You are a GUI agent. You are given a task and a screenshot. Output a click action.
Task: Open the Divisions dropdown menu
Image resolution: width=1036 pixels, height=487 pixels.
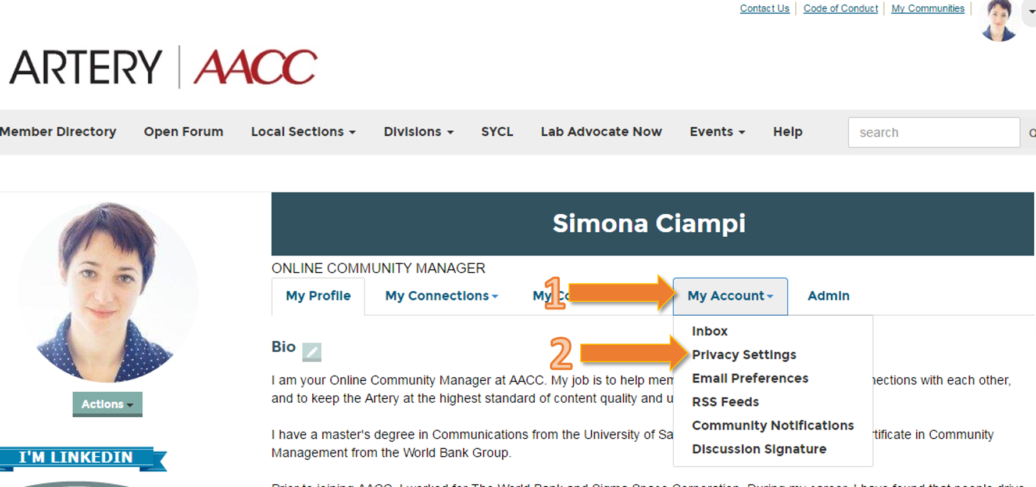tap(418, 132)
